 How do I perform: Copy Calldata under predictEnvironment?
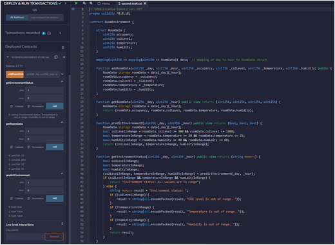17,199
